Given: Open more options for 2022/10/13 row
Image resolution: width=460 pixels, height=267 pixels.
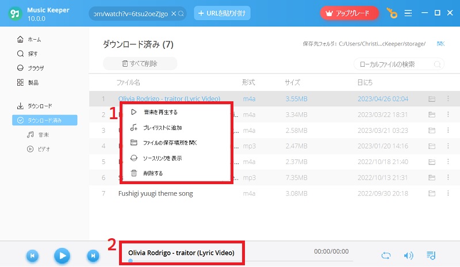Looking at the screenshot, I should click(448, 177).
